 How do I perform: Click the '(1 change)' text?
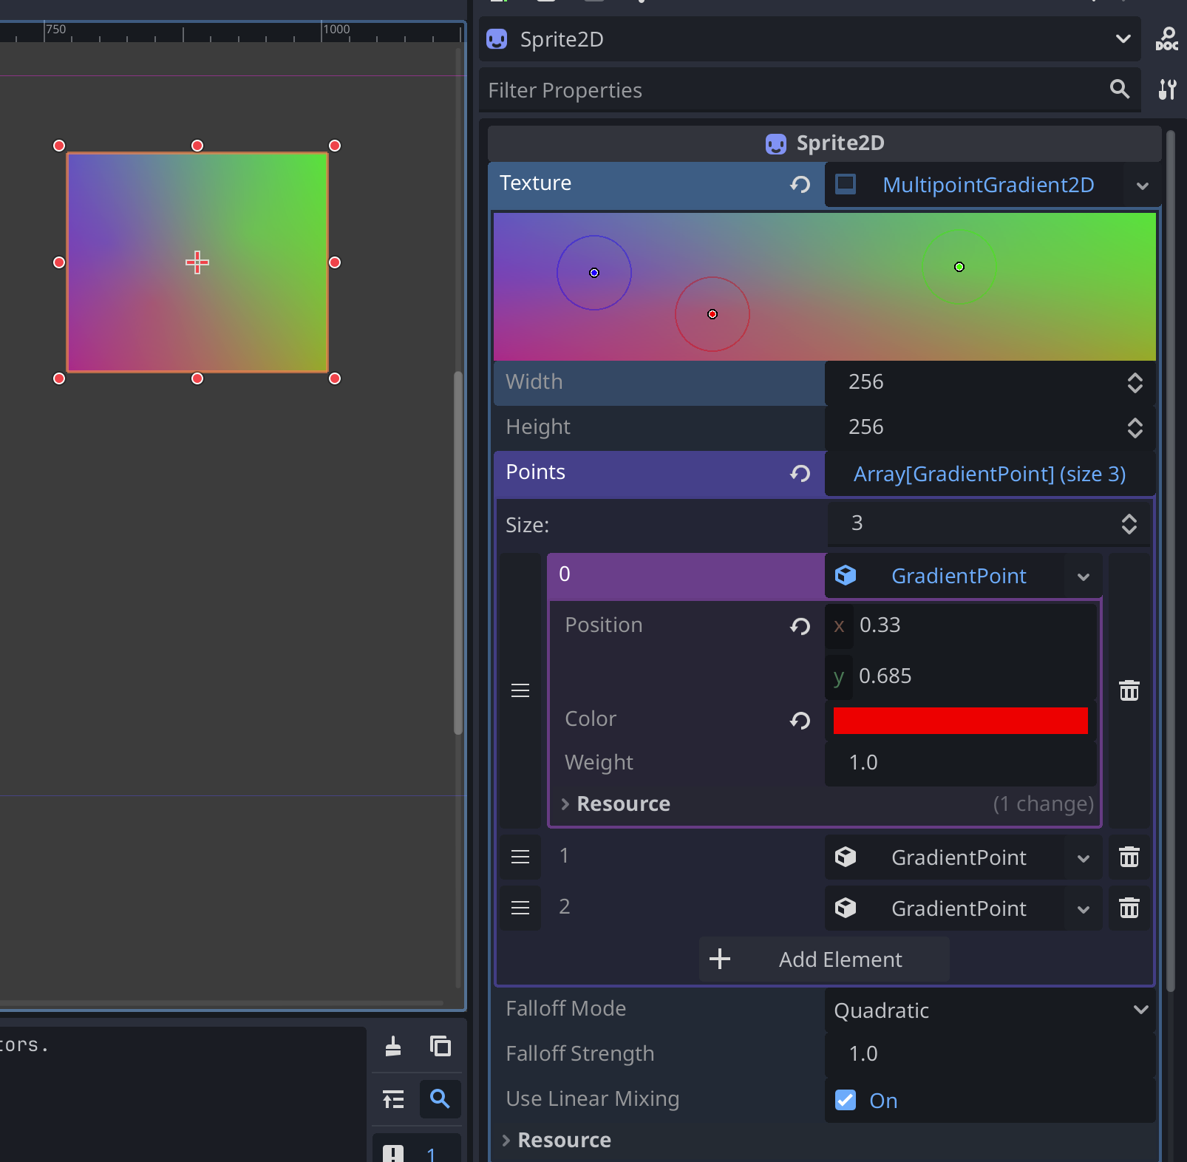(1043, 803)
